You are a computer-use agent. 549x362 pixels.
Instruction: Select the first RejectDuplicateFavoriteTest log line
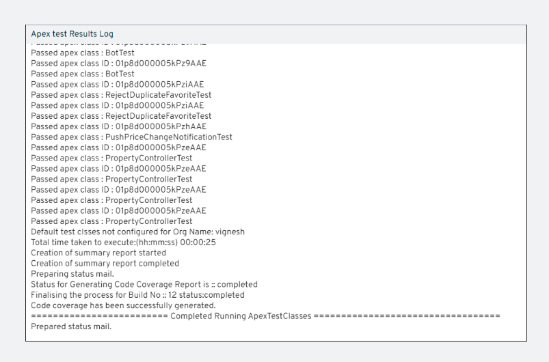[121, 95]
